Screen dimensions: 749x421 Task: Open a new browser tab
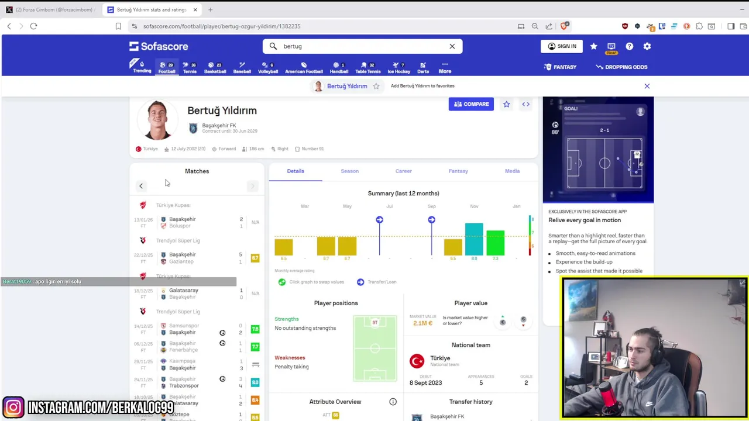coord(210,9)
